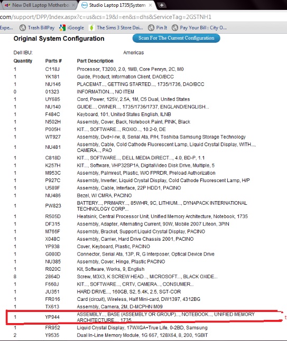This screenshot has width=287, height=341.
Task: Click the Pin It globe icon
Action: [x=151, y=27]
